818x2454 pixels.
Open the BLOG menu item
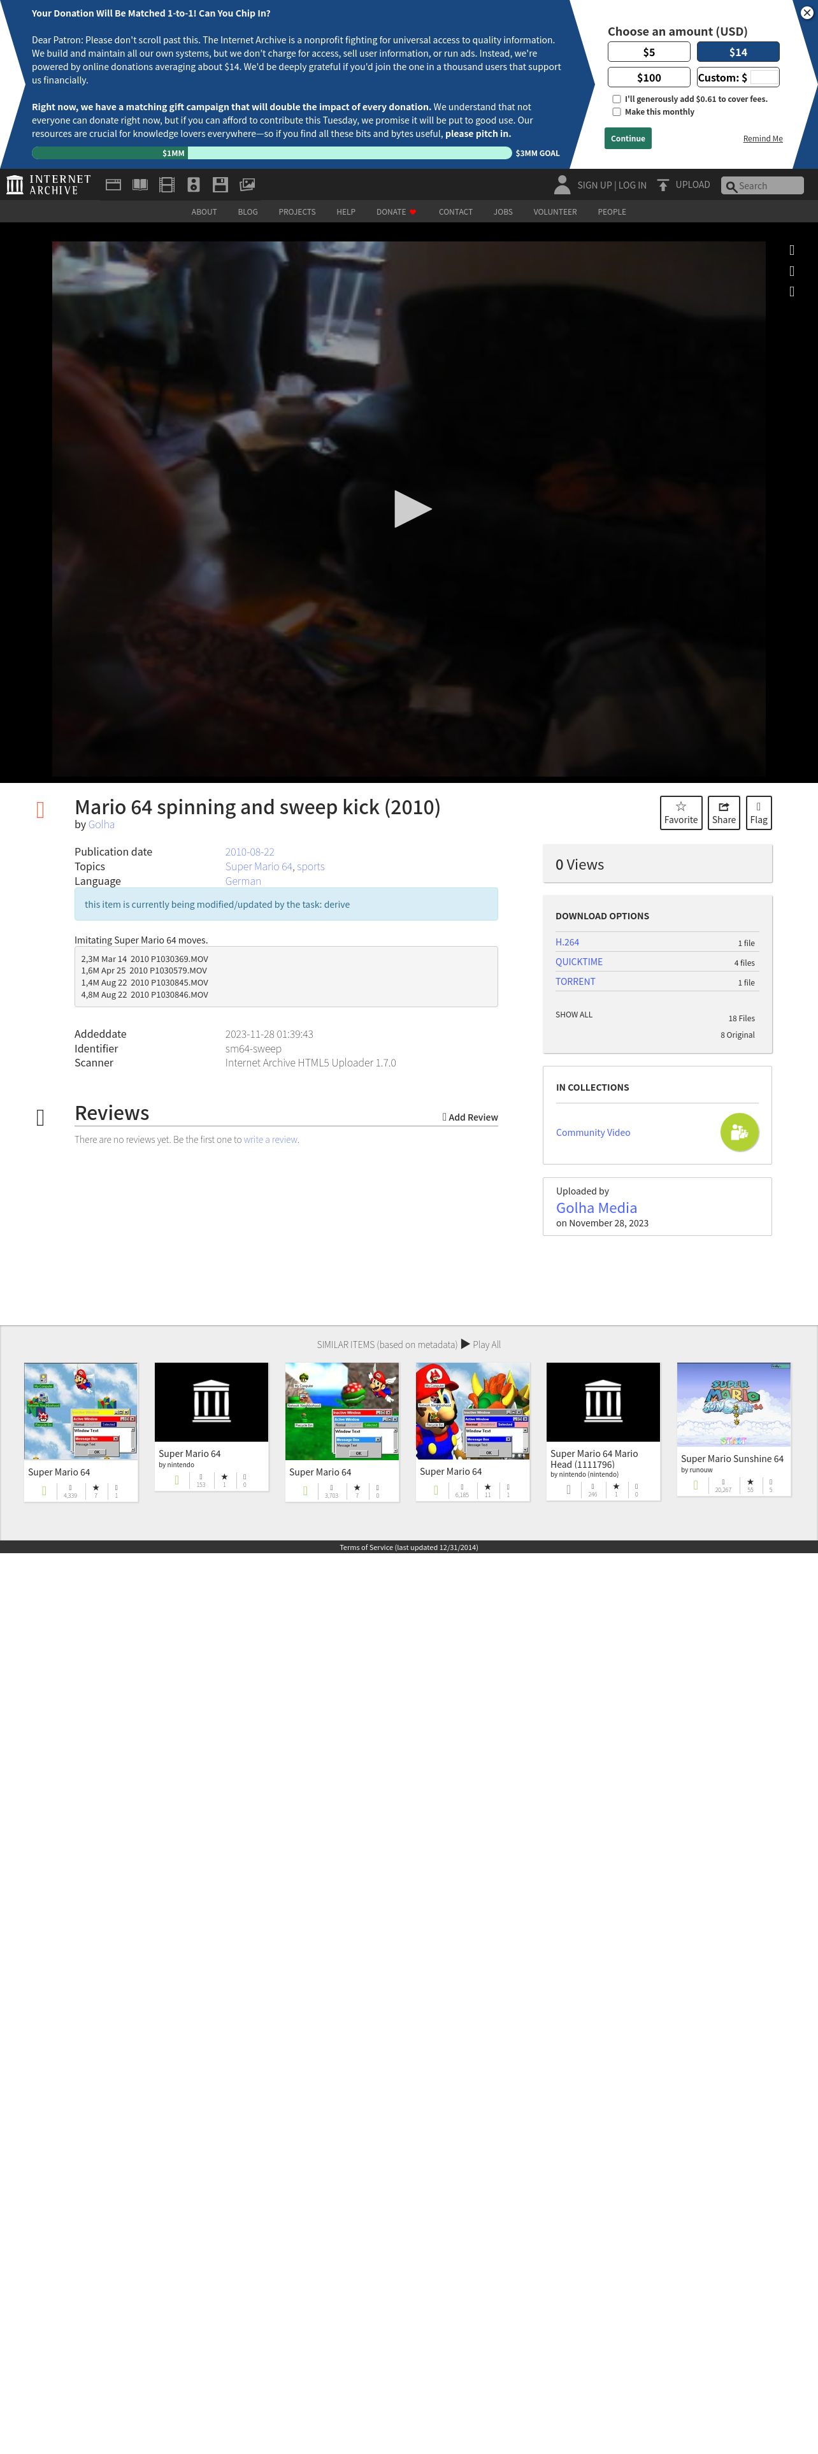point(248,212)
